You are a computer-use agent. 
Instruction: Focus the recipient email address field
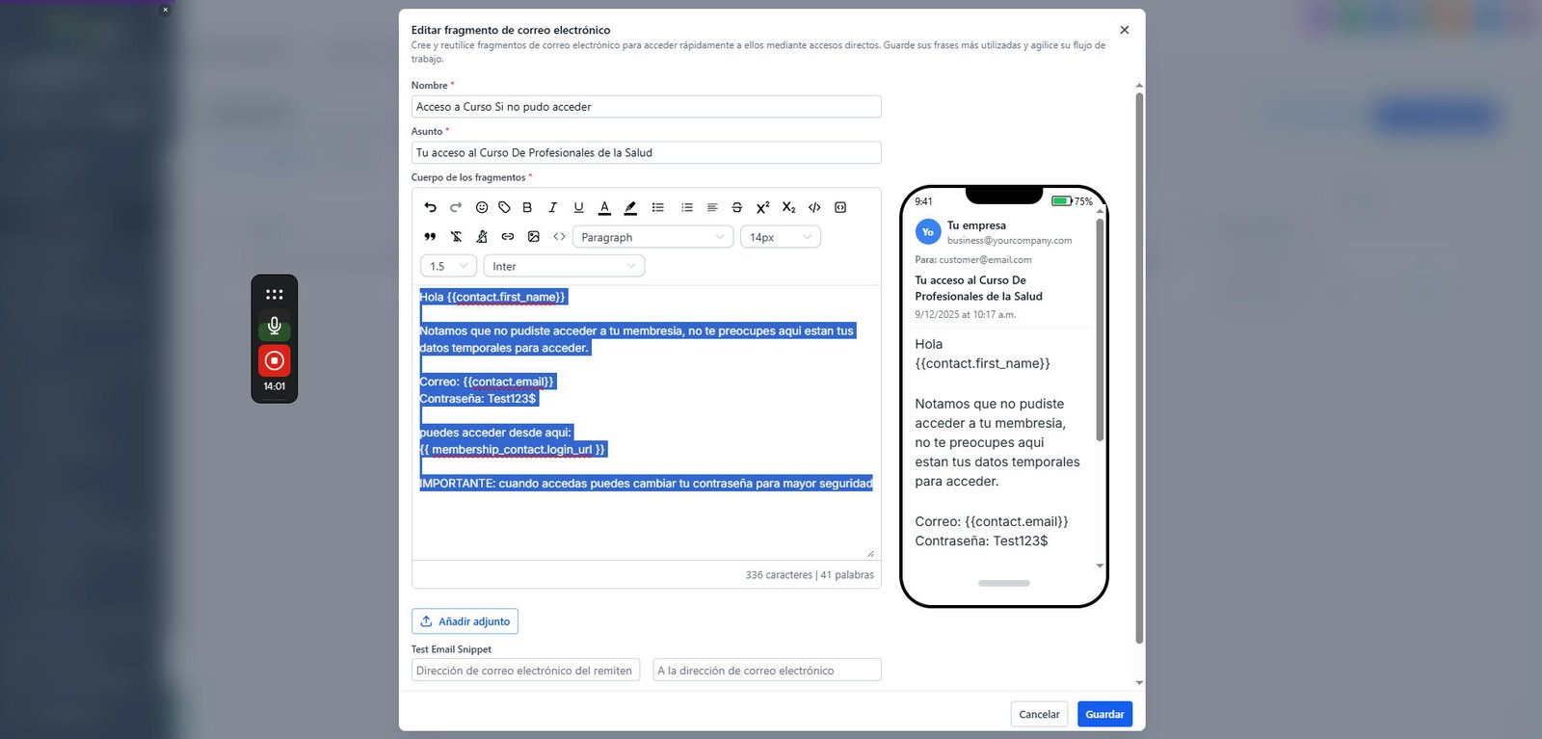(767, 671)
